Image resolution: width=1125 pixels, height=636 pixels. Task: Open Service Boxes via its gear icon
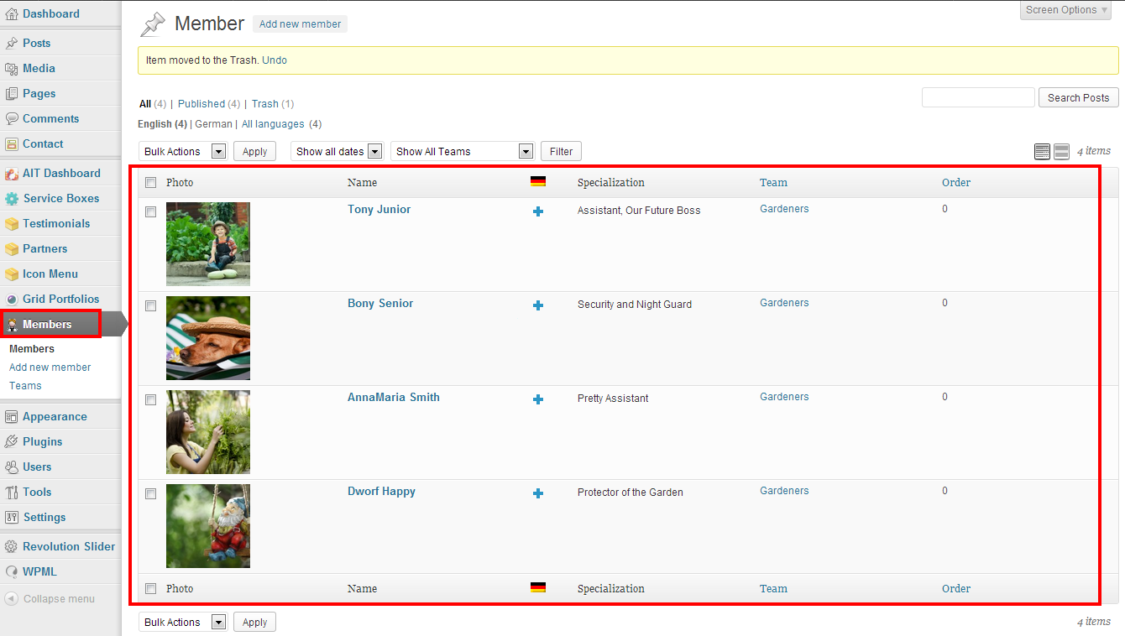pos(12,199)
